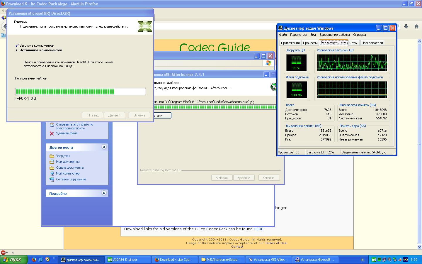Expand the Подробно panel
The width and height of the screenshot is (422, 264).
pos(104,193)
